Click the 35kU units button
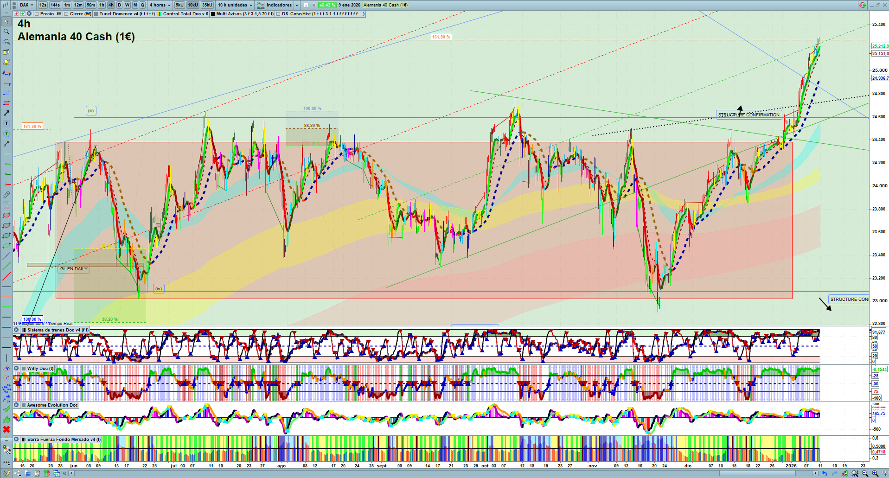Viewport: 889px width, 478px height. point(207,5)
